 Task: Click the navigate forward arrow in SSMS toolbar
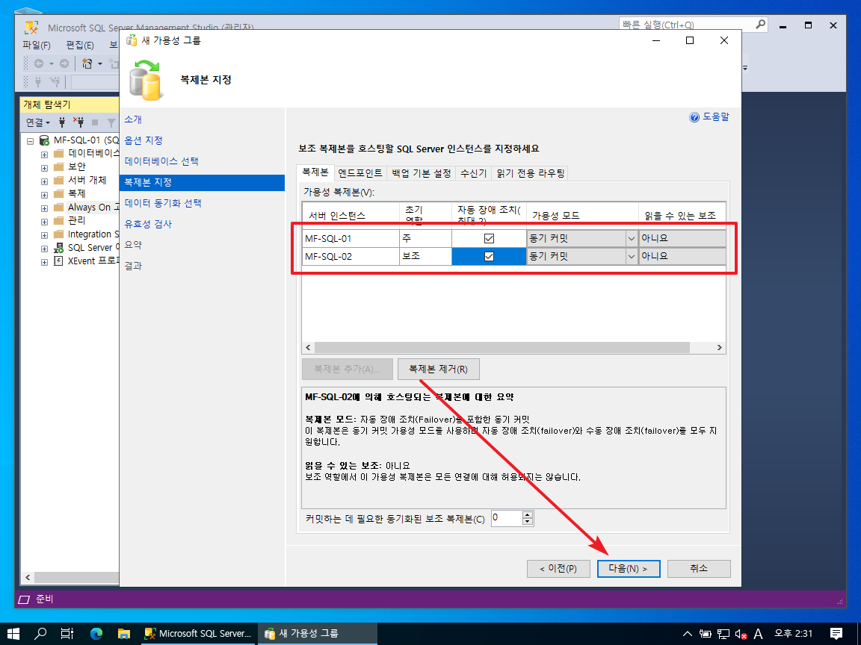coord(64,63)
